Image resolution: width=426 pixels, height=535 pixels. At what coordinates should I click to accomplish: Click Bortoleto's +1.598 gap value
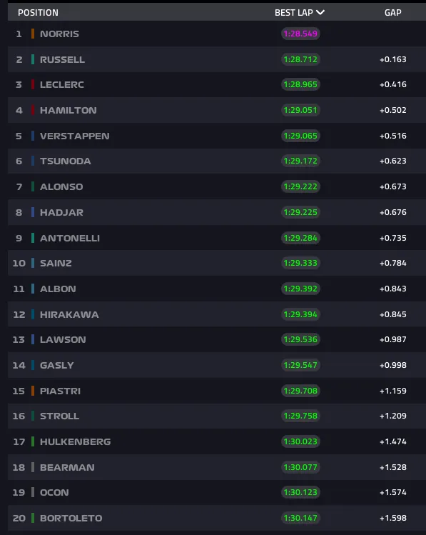tap(393, 518)
